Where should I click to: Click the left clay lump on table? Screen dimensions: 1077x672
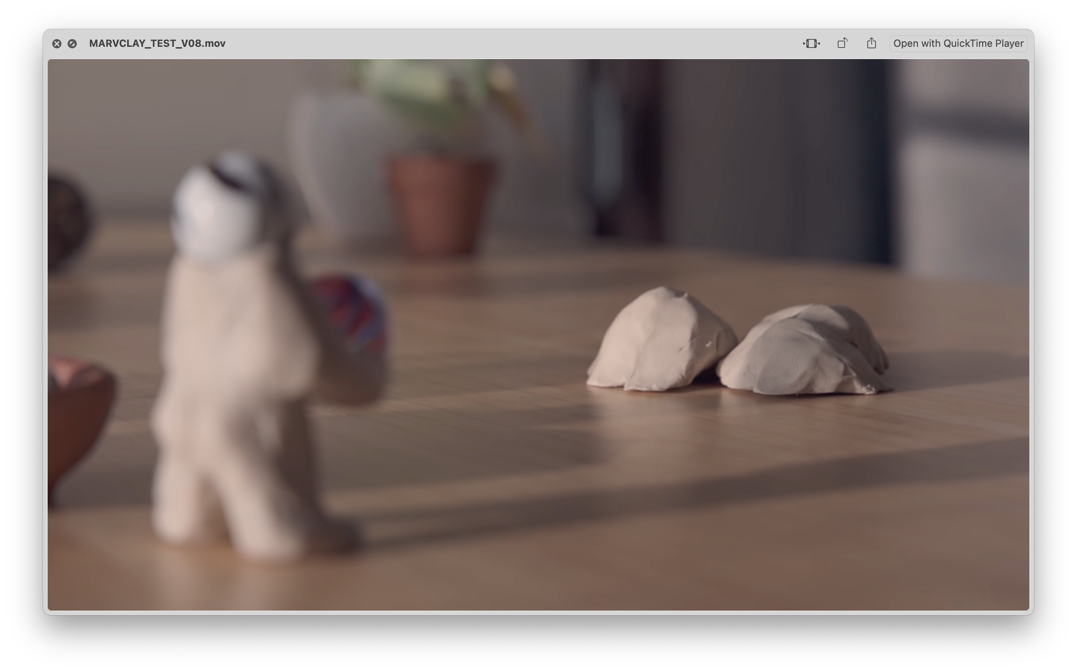(660, 342)
